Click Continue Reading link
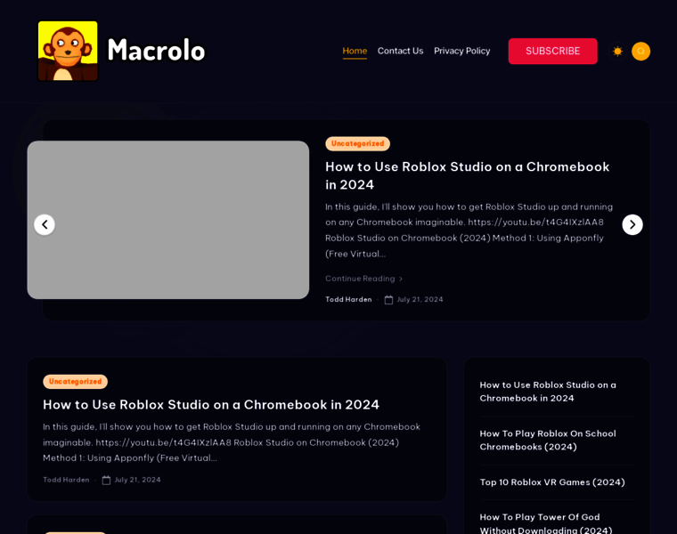677x534 pixels. tap(364, 279)
